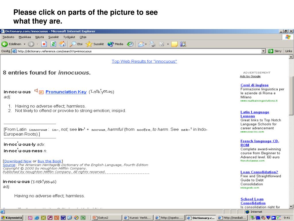The height and width of the screenshot is (221, 294).
Task: Open the Mail icon dropdown arrow
Action: pos(146,44)
